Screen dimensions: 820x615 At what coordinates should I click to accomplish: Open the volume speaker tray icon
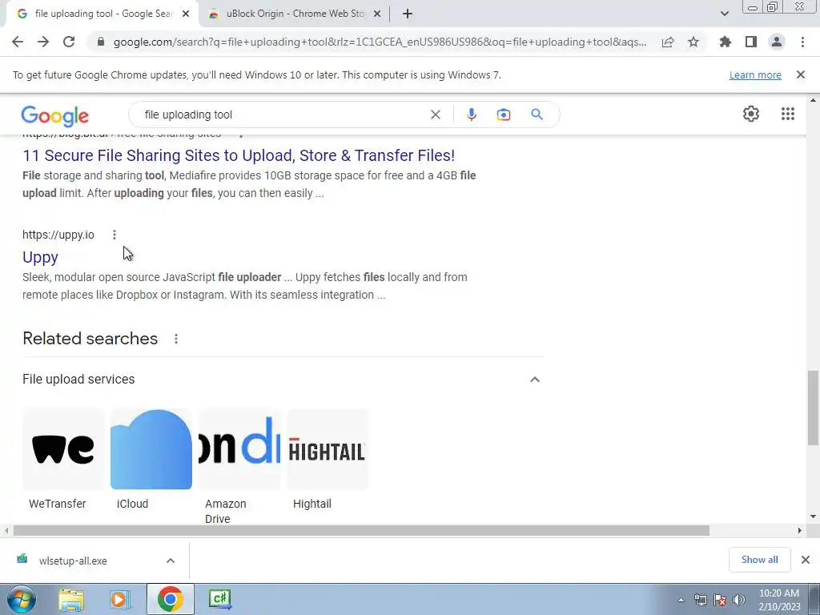click(x=739, y=600)
